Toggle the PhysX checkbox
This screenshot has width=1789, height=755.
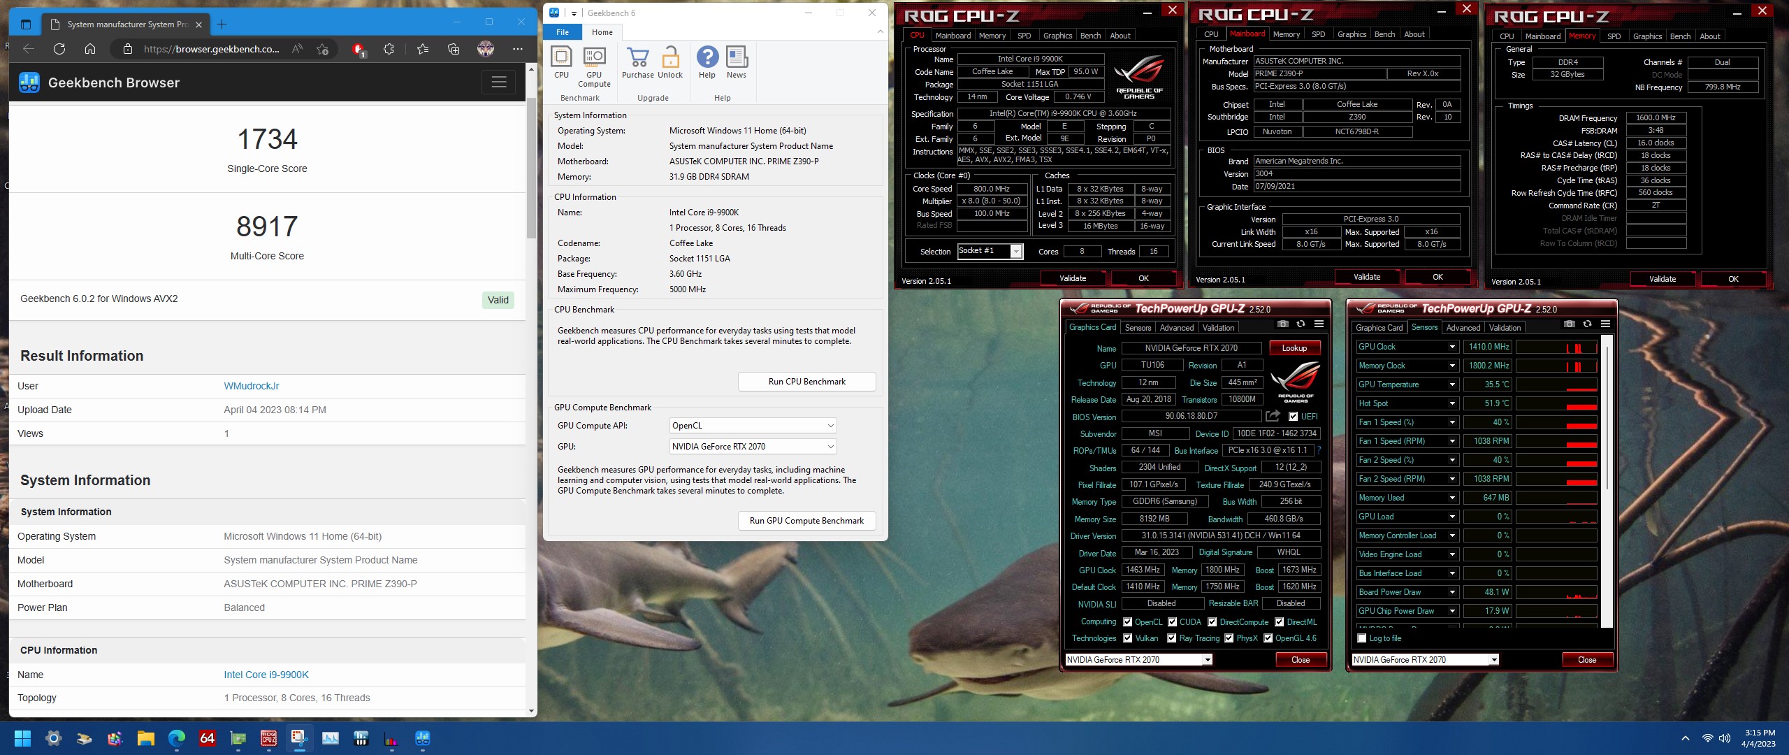pos(1229,638)
